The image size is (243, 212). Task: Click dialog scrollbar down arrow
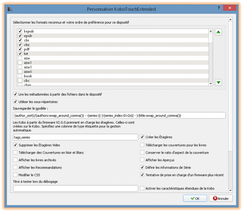coord(230,190)
